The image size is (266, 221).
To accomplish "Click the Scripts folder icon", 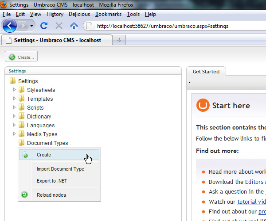I will pyautogui.click(x=22, y=107).
